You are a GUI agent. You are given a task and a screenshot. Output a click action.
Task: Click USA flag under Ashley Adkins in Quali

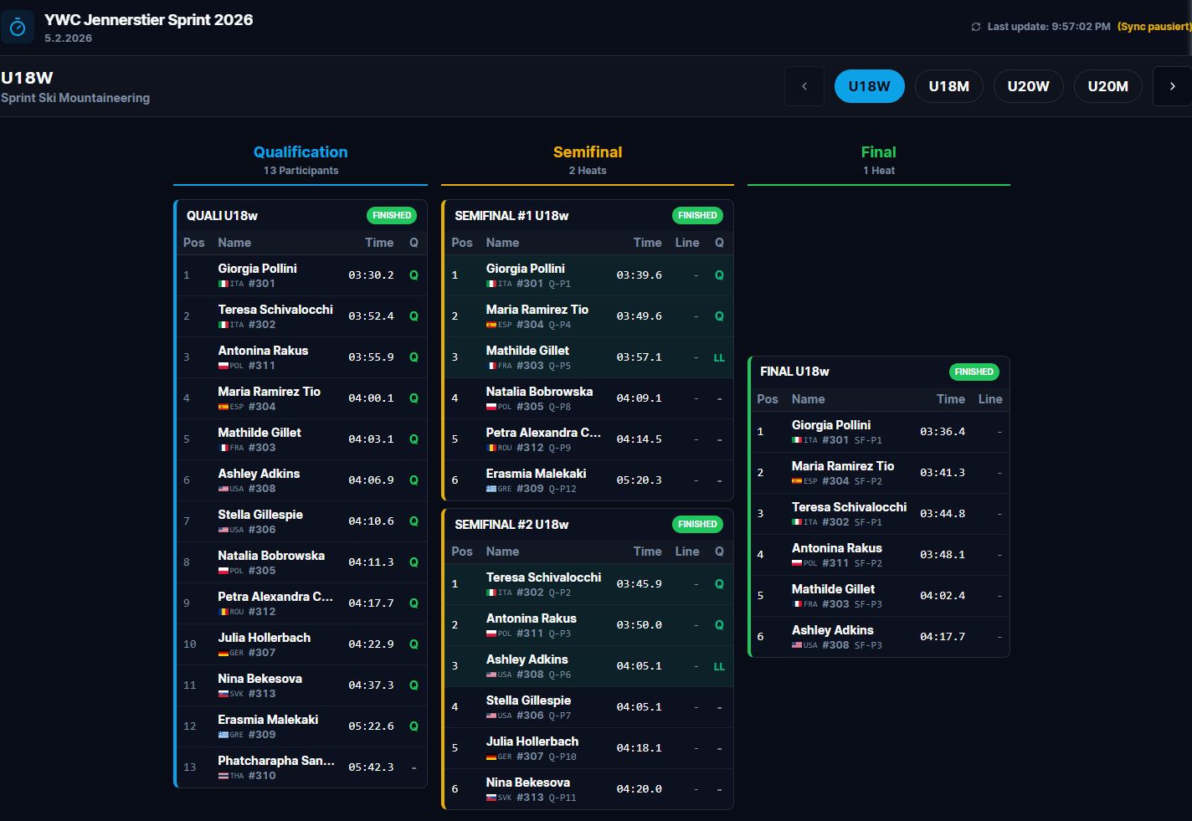(x=223, y=489)
